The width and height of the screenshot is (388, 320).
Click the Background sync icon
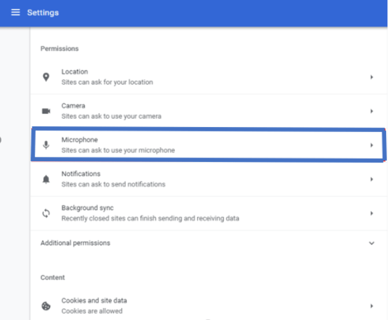point(46,213)
